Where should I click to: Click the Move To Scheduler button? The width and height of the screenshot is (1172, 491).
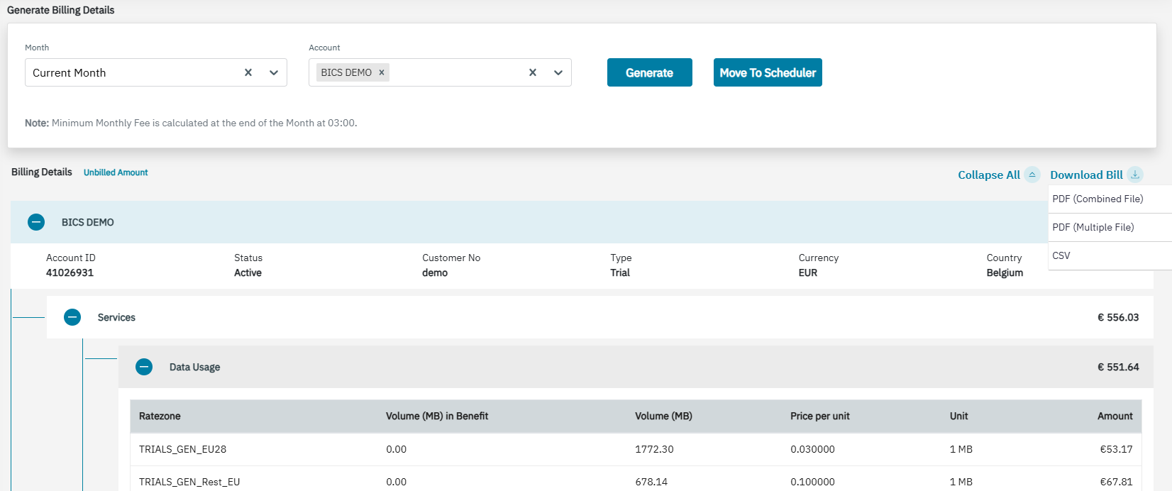tap(767, 72)
